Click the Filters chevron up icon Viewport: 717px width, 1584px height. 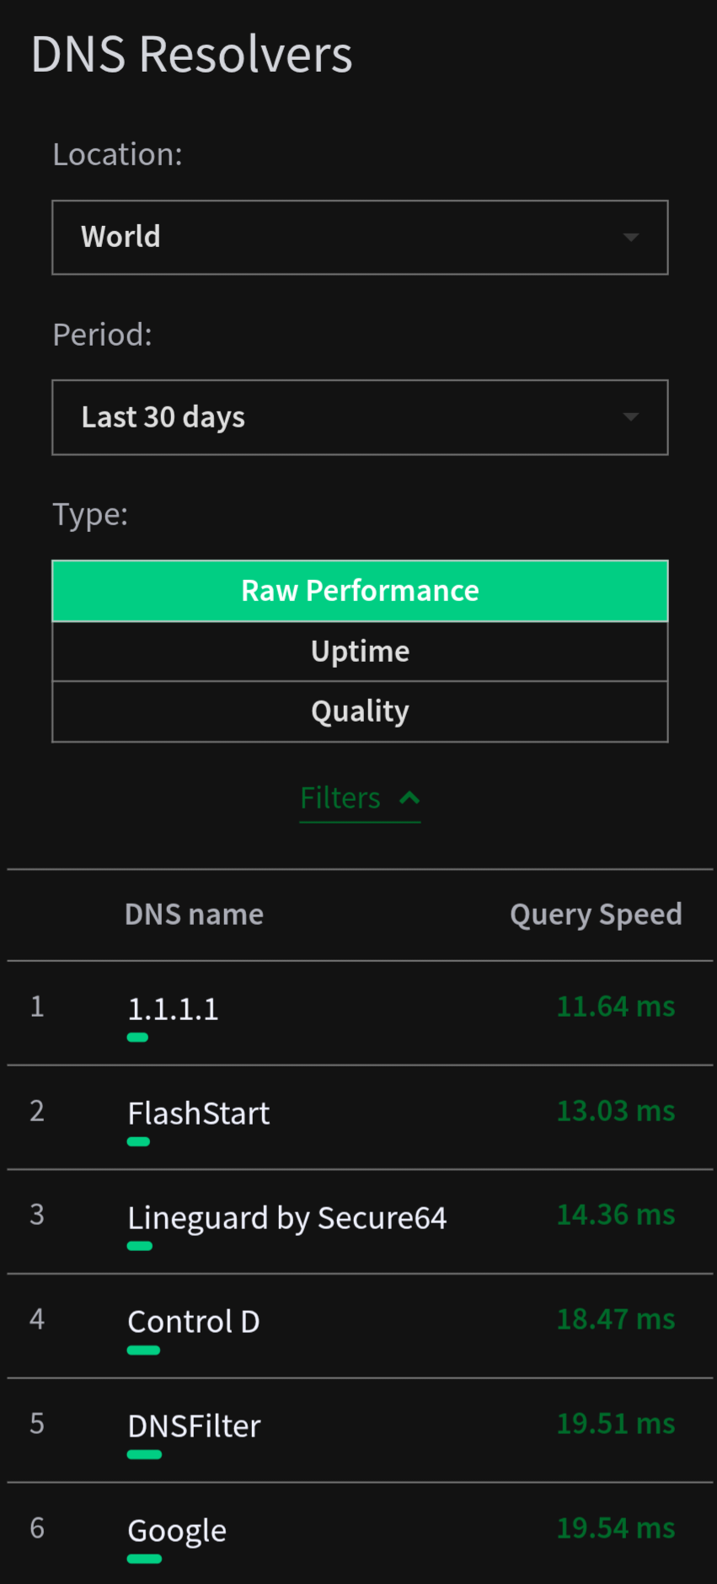pos(409,797)
